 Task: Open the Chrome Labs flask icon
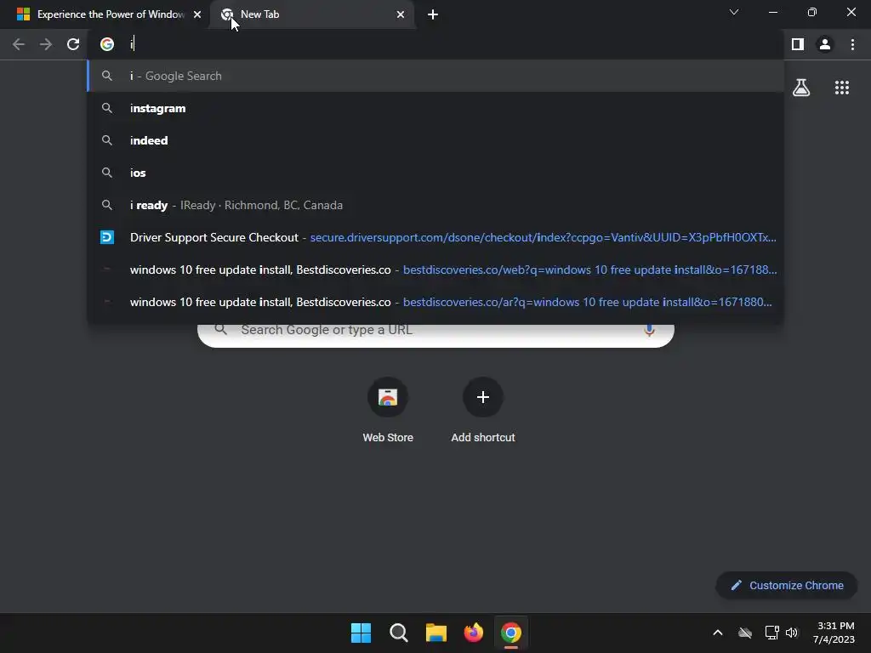(801, 88)
